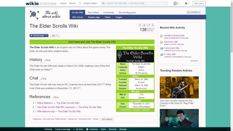Open Shortcuts in the bottom toolbar
Screen dimensions: 233x131
point(112,129)
